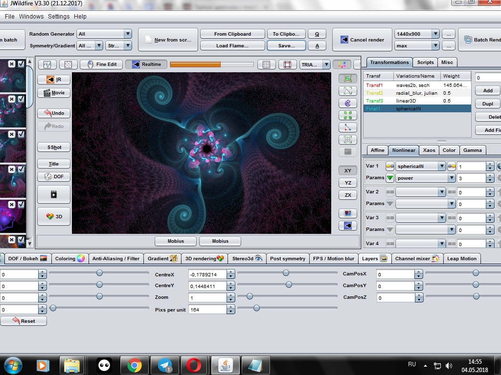
Task: Switch the editing plane to YZ
Action: point(348,183)
